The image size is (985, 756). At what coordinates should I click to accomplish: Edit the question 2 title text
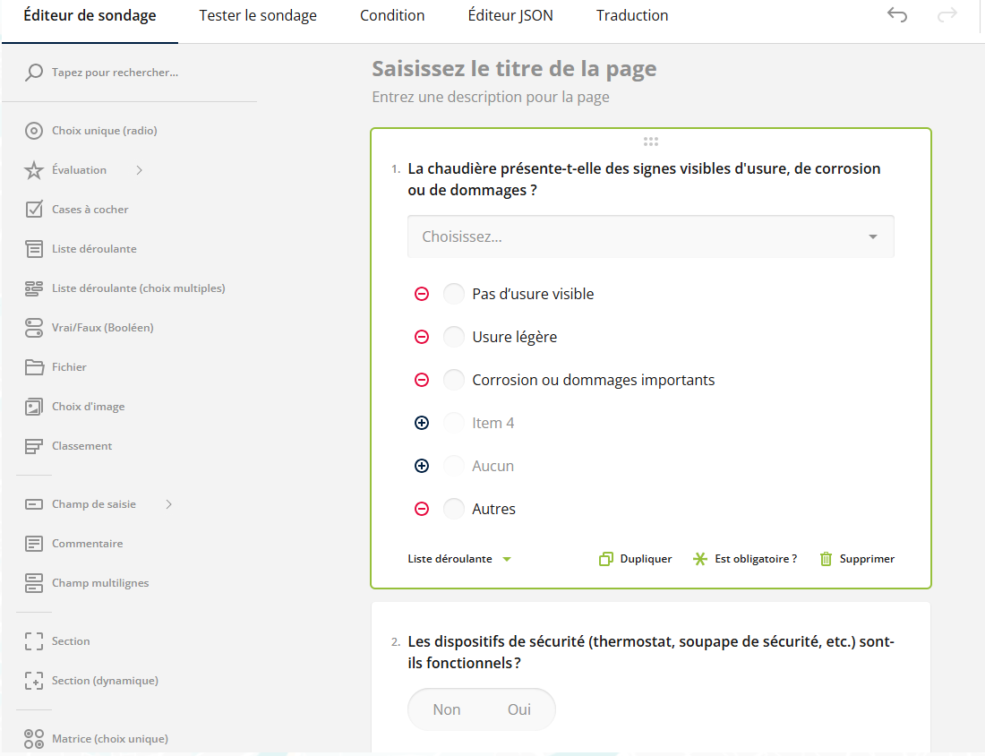(651, 652)
